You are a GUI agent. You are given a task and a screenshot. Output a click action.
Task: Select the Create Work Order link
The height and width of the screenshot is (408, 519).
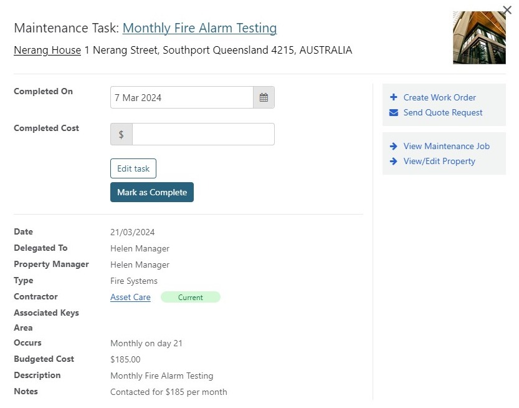[439, 97]
